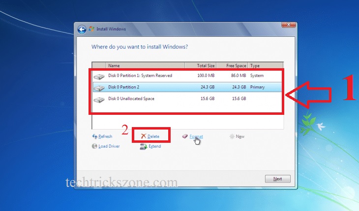Click the blue back arrow button

coord(82,29)
